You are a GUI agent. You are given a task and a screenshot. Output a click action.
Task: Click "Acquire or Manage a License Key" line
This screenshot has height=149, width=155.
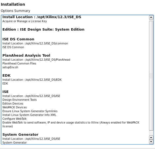(25, 21)
